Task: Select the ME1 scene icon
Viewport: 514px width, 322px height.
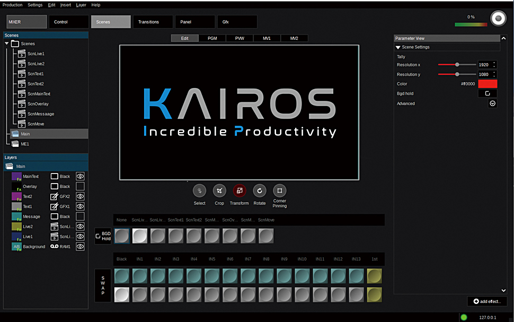Action: 15,144
